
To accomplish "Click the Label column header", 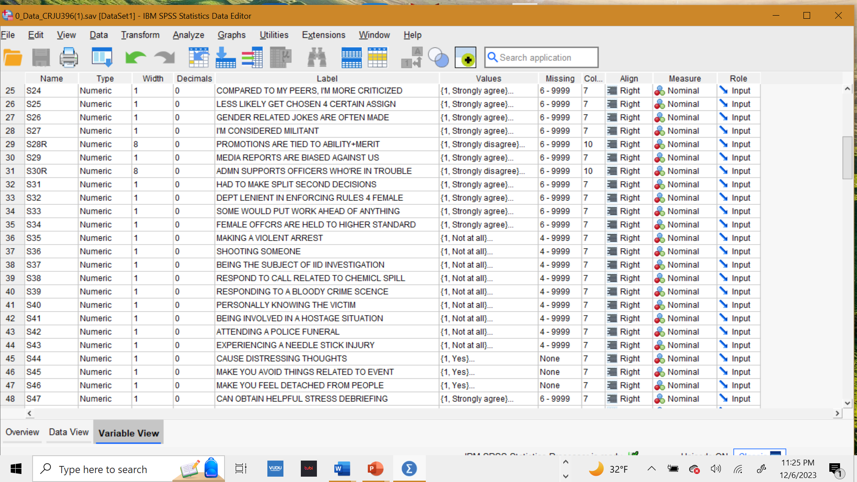I will pyautogui.click(x=327, y=79).
